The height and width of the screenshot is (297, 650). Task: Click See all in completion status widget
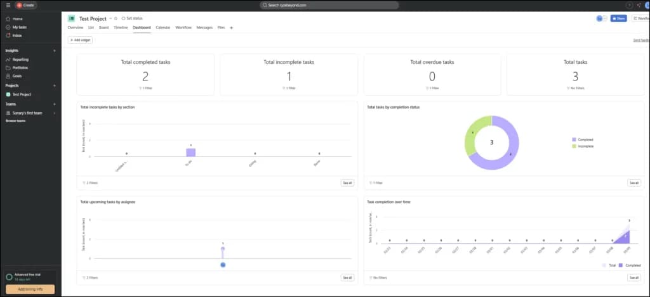point(634,183)
